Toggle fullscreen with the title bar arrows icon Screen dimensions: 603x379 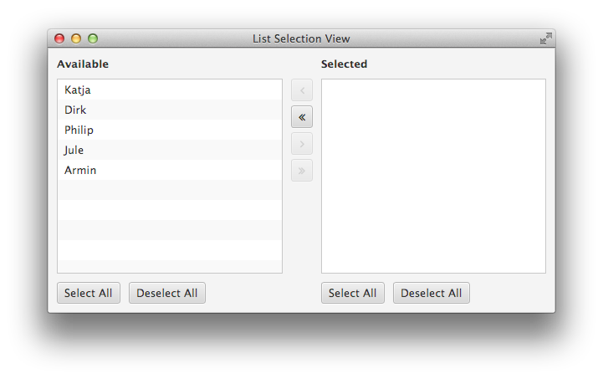tap(545, 38)
